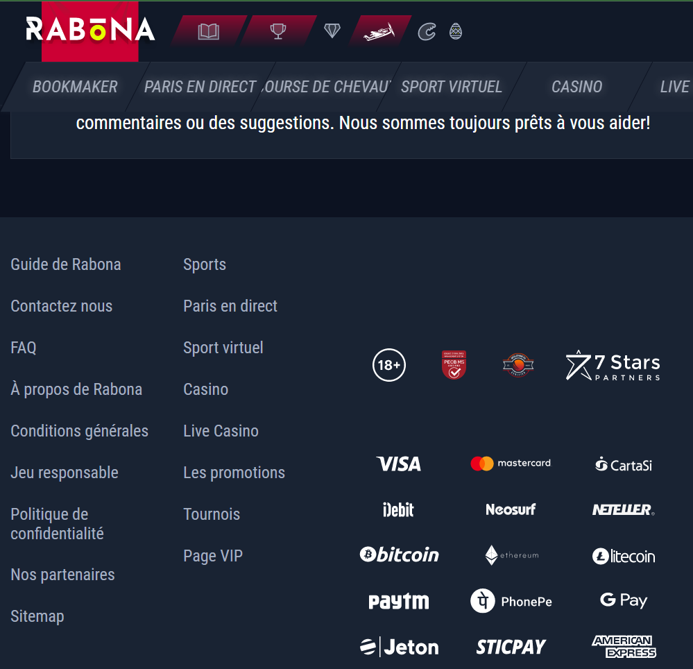Go to the Sport Virtuel tab

(451, 87)
